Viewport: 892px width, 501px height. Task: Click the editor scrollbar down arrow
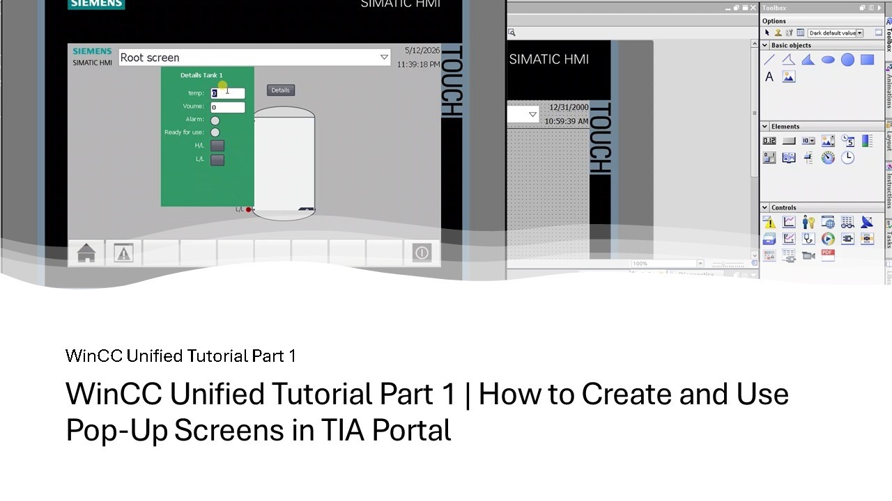755,255
